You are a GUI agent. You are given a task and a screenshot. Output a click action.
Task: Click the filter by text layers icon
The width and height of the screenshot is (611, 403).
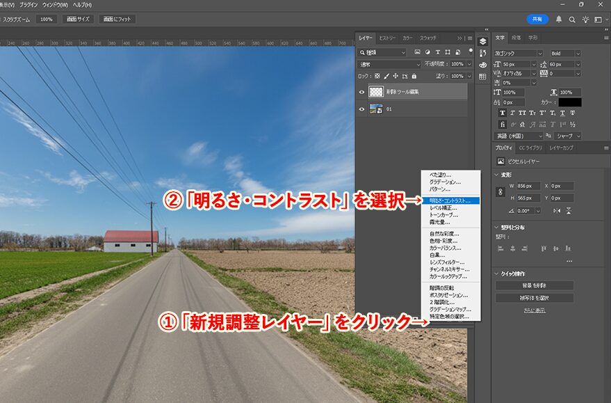click(438, 52)
